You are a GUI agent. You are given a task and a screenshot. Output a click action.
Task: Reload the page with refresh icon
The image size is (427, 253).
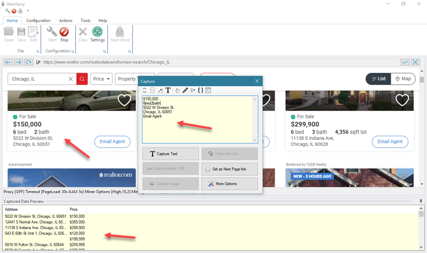tap(28, 62)
